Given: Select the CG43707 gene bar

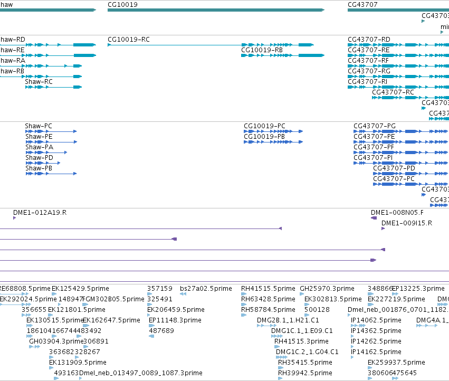Looking at the screenshot, I should [x=398, y=10].
